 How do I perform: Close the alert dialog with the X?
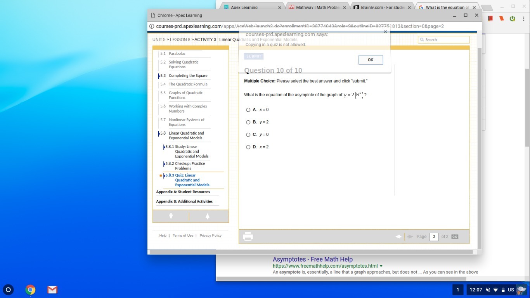[385, 32]
